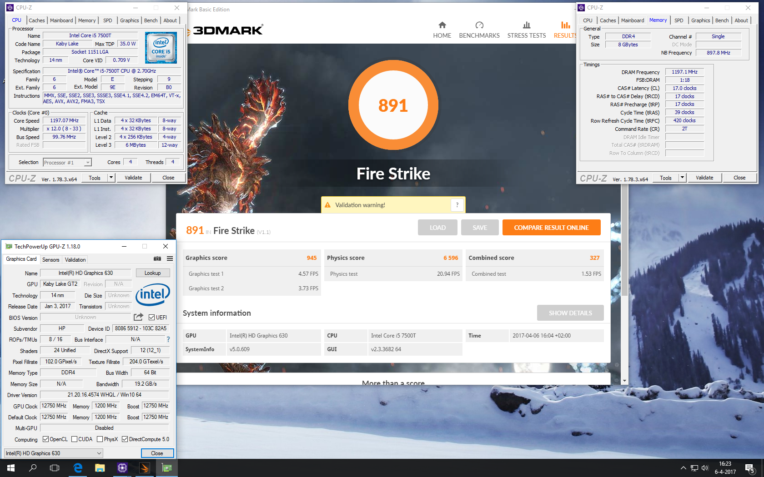
Task: Open taskbar search magnifier
Action: click(x=33, y=468)
